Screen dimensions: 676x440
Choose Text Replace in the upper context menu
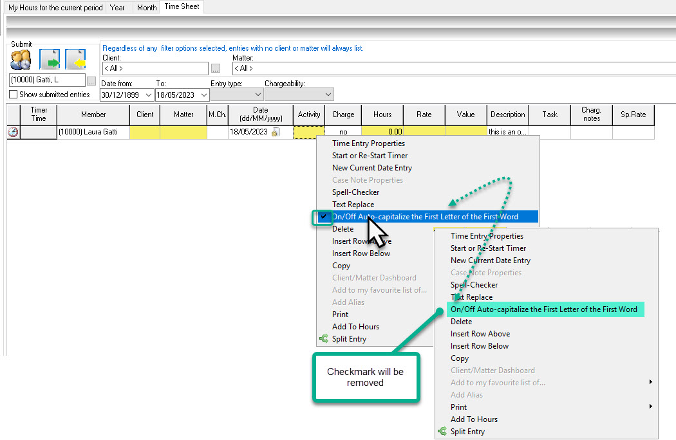[353, 205]
